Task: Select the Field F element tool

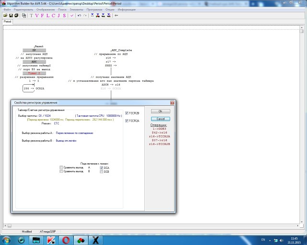Action: [42, 15]
